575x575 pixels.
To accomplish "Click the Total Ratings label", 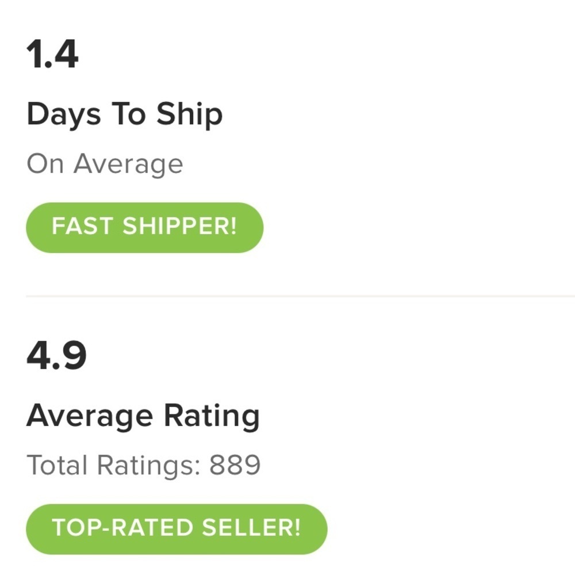I will pos(113,465).
